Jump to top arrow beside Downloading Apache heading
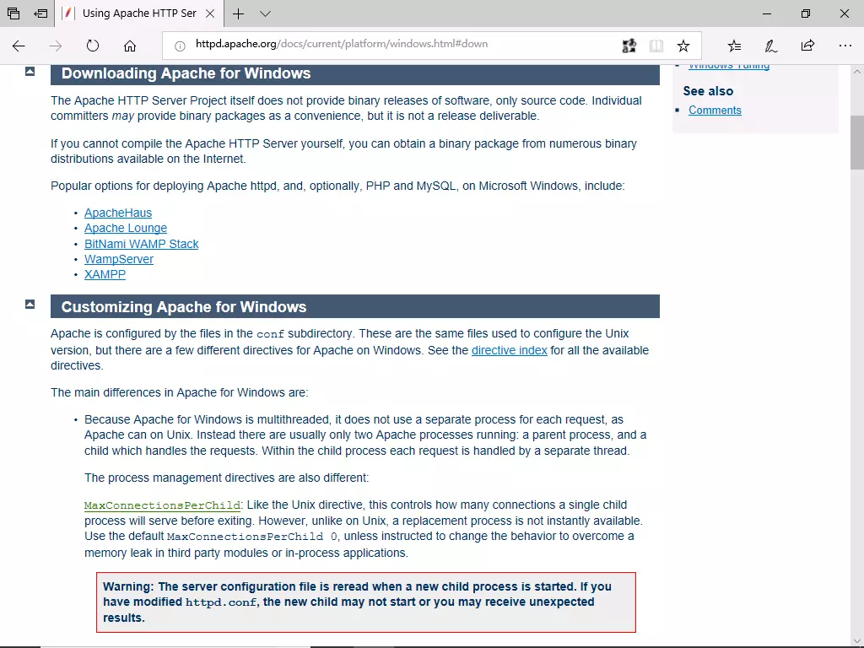 pos(30,71)
